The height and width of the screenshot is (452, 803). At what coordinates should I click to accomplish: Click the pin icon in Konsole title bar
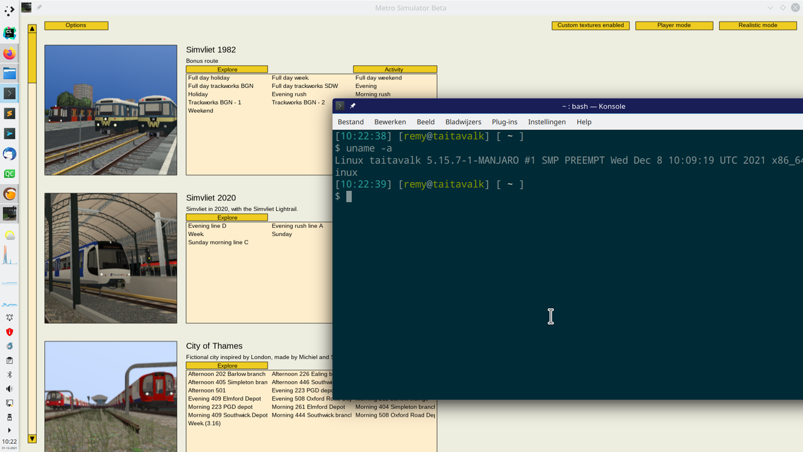pyautogui.click(x=353, y=106)
